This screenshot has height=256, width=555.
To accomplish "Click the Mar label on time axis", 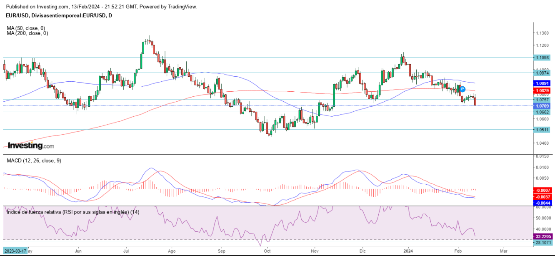I will point(503,251).
